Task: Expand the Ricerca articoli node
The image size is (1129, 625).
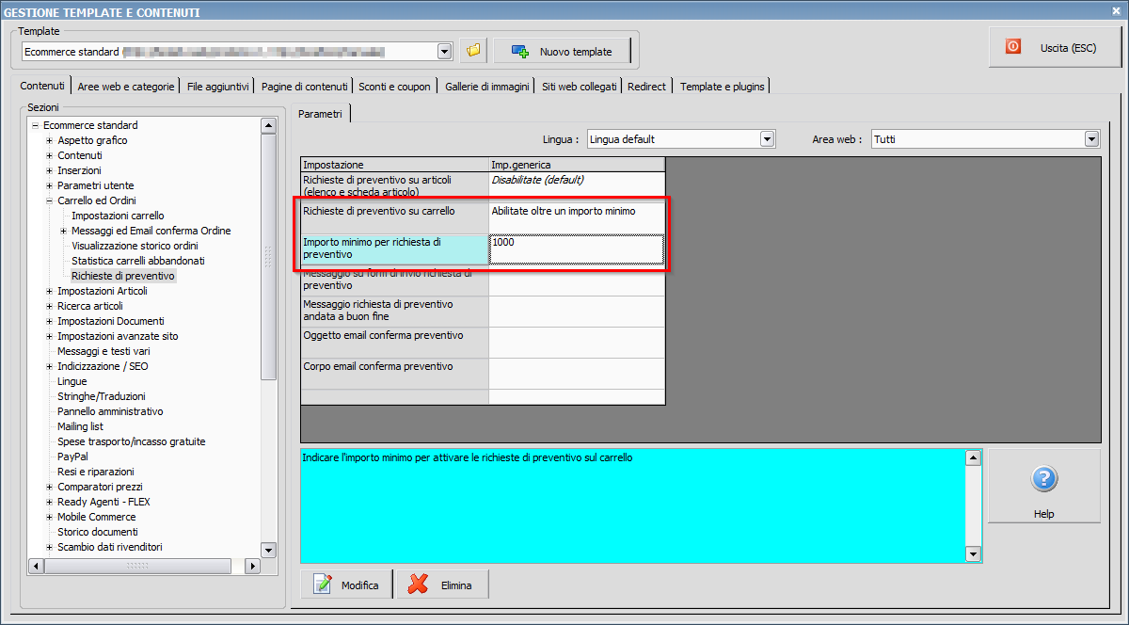Action: tap(49, 306)
